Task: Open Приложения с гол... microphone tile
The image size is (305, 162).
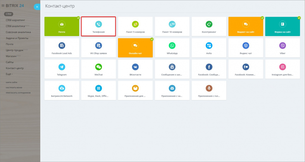Action: [x=209, y=91]
